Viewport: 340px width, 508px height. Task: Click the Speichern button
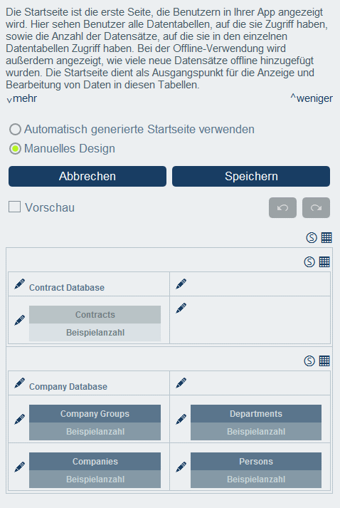pos(251,176)
